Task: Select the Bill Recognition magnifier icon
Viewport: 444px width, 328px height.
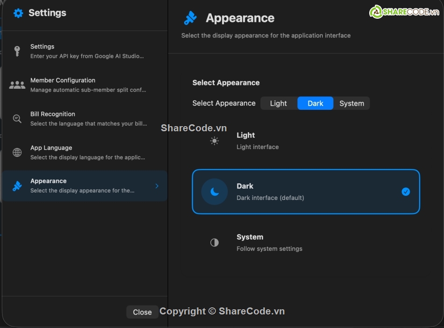Action: tap(17, 118)
